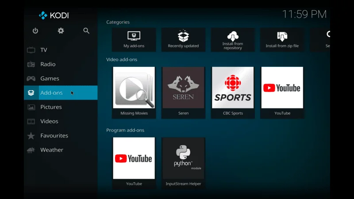The width and height of the screenshot is (354, 199).
Task: Select the TV icon in sidebar
Action: 31,50
